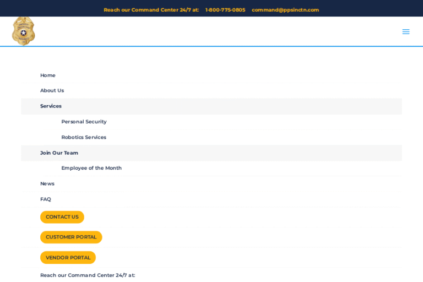The height and width of the screenshot is (282, 423).
Task: Click the gold badge logo
Action: pyautogui.click(x=23, y=31)
